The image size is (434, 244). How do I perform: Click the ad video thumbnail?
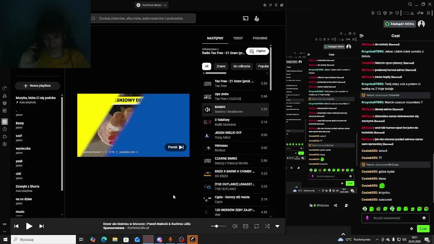pos(133,125)
